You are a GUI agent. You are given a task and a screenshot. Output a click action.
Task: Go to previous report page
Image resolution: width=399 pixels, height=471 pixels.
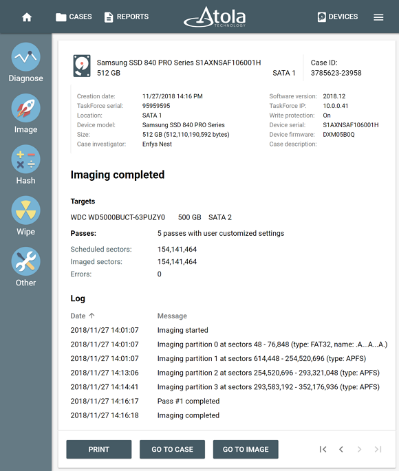click(341, 449)
